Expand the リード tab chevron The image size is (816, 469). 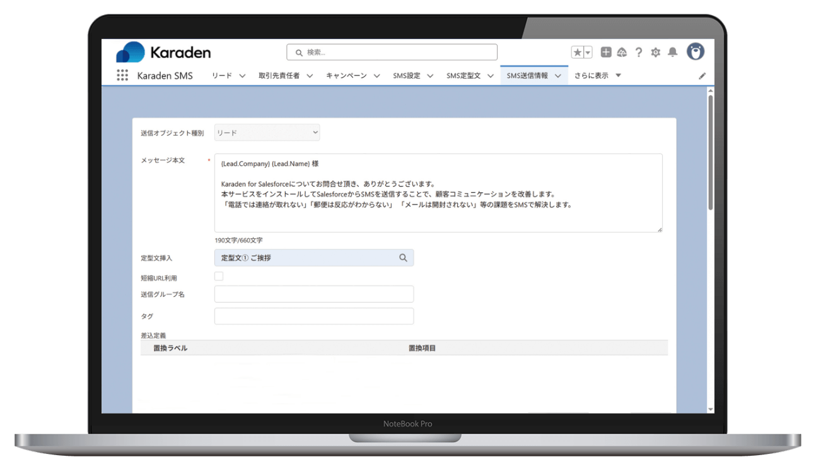pos(243,76)
